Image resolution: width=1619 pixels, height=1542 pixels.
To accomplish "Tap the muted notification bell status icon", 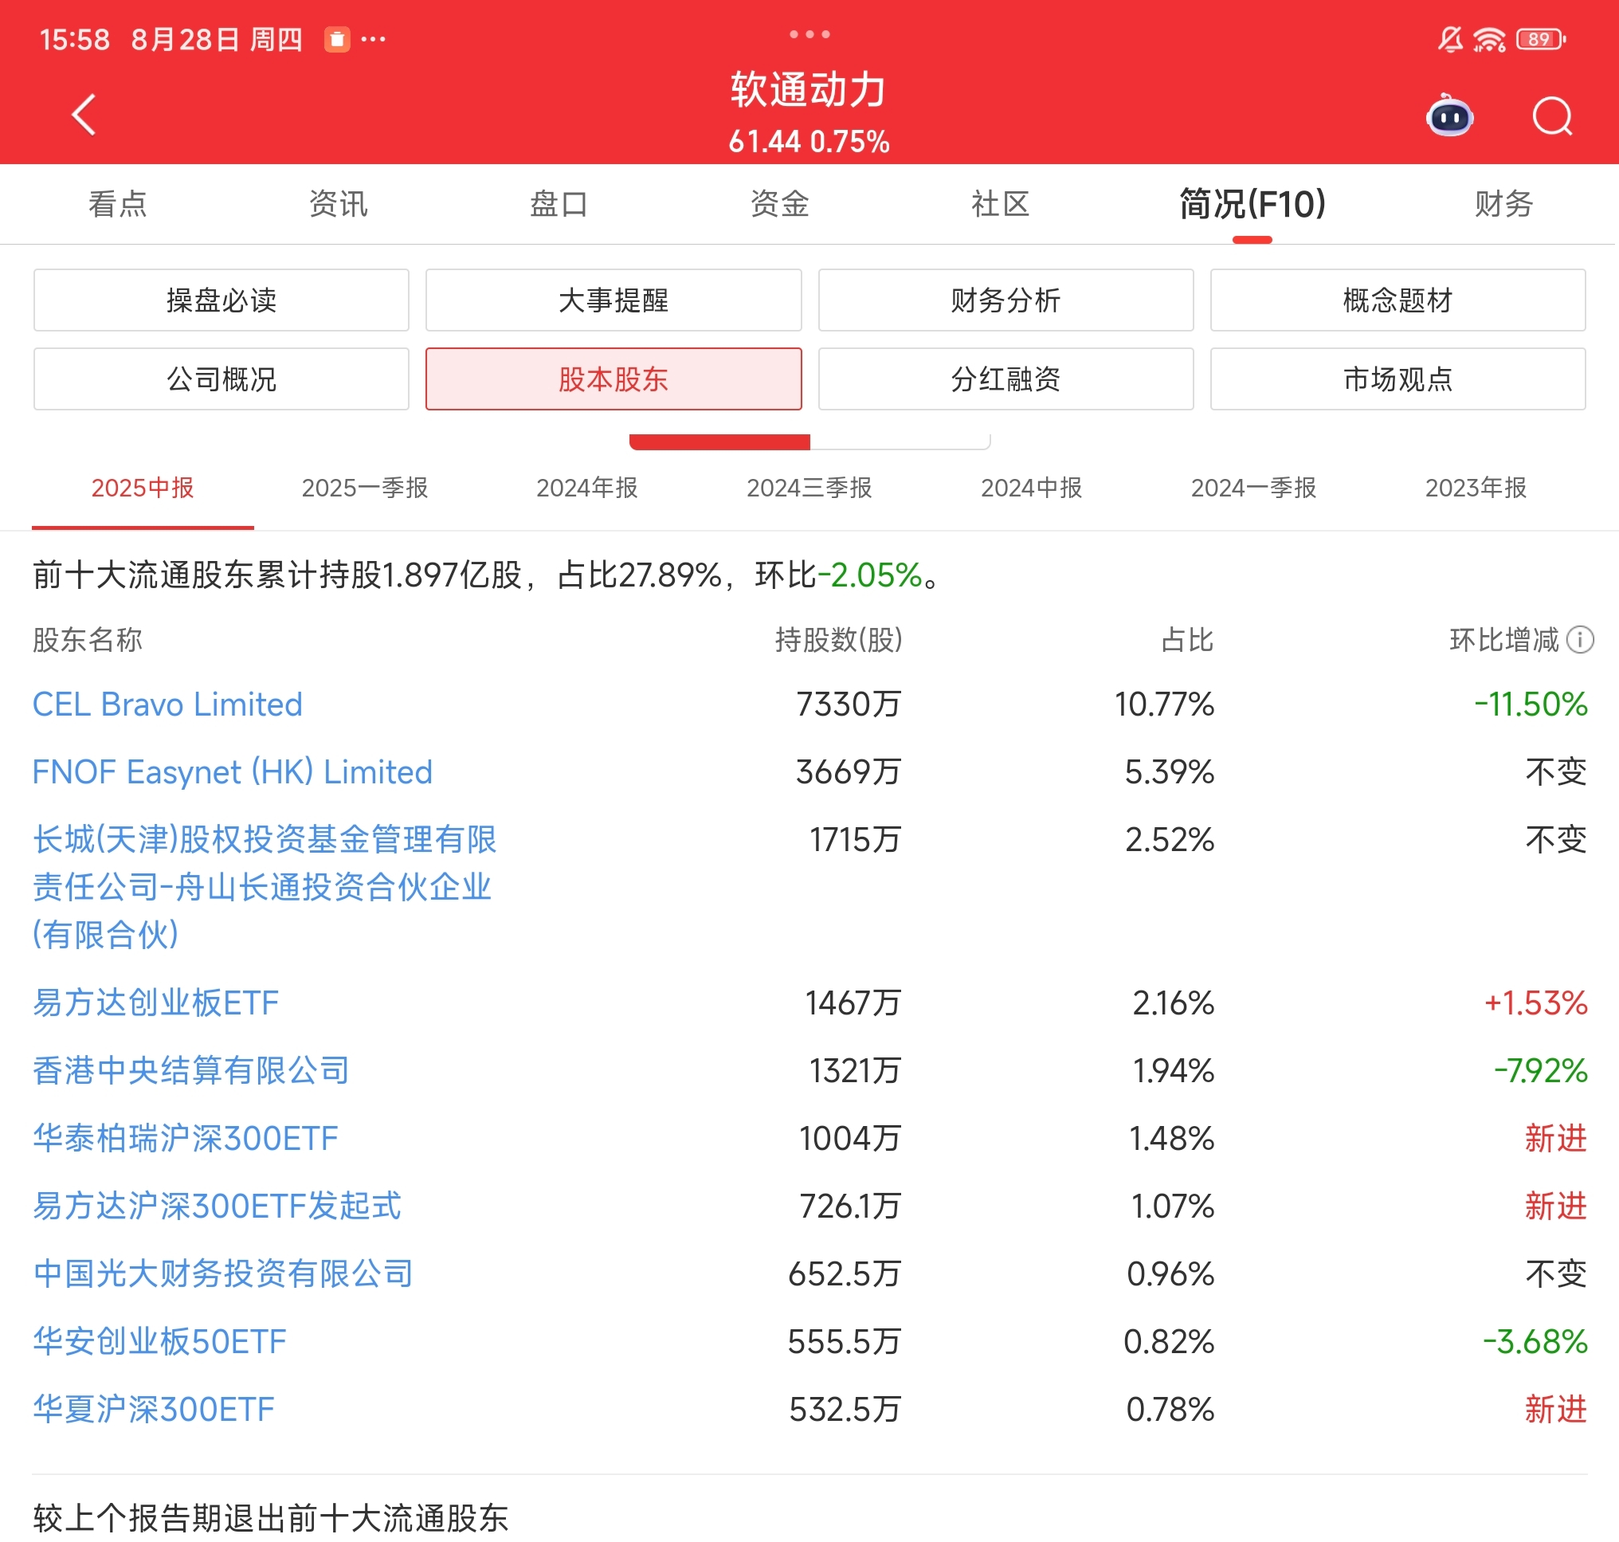I will [1451, 38].
